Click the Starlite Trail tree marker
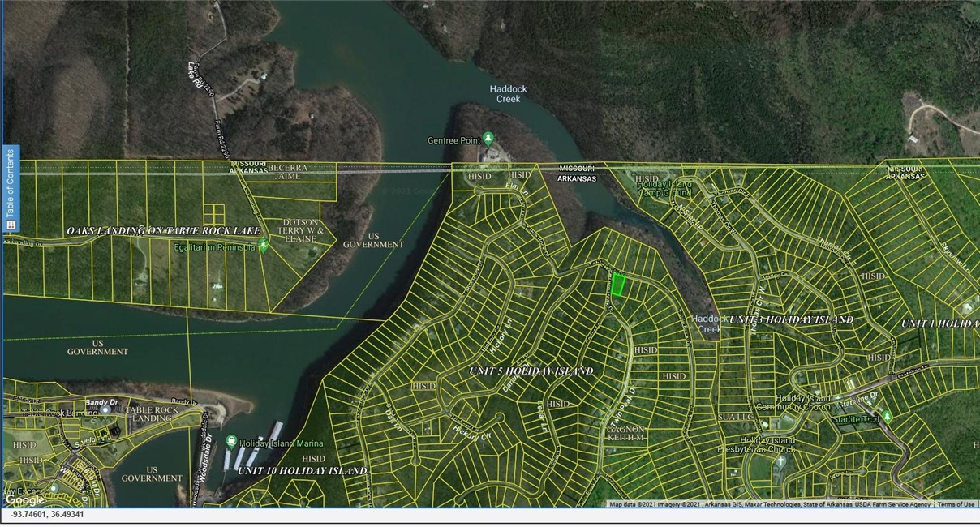Viewport: 980px width, 527px height. click(x=887, y=416)
